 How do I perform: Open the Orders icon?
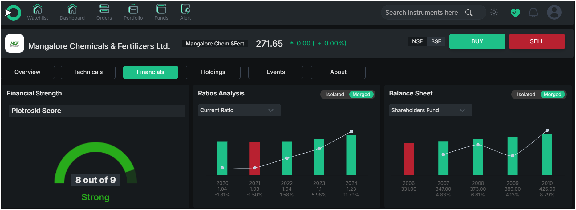point(104,9)
